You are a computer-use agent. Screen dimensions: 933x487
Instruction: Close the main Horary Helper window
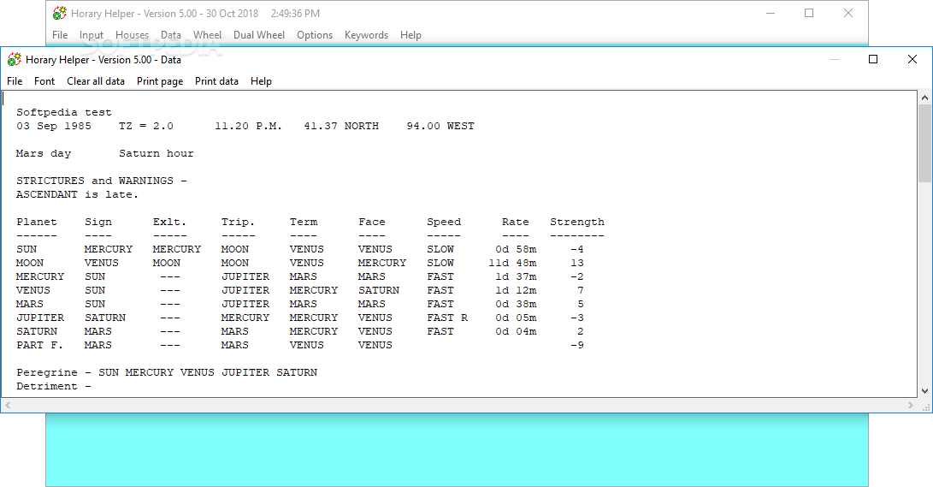click(848, 13)
